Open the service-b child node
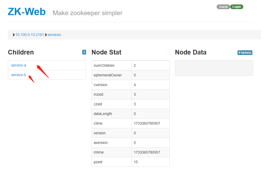Screen dimensions: 272x170 pyautogui.click(x=19, y=75)
